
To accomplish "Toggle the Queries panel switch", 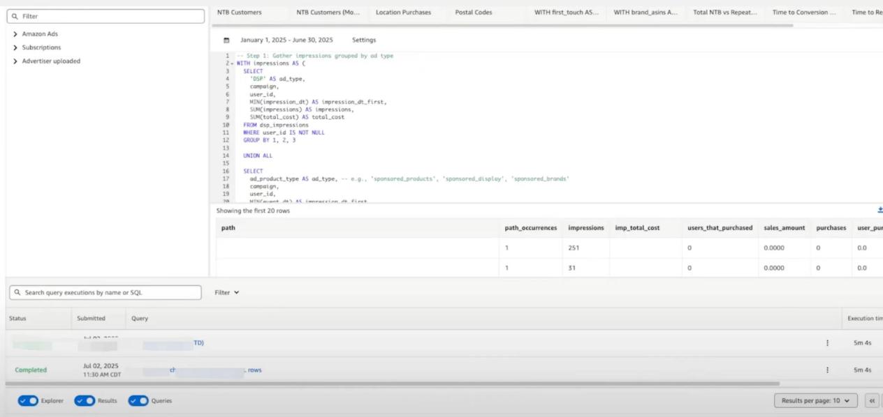I will click(138, 401).
